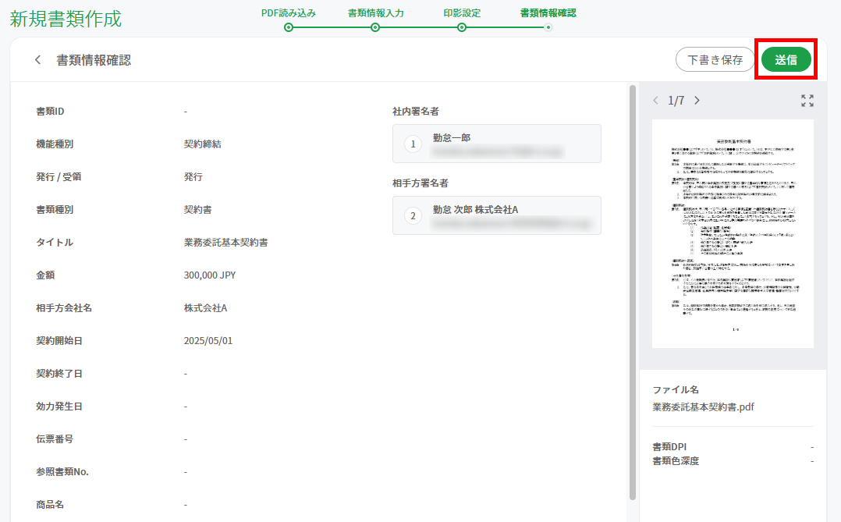841x522 pixels.
Task: Select the PDF読み込み step
Action: point(289,13)
